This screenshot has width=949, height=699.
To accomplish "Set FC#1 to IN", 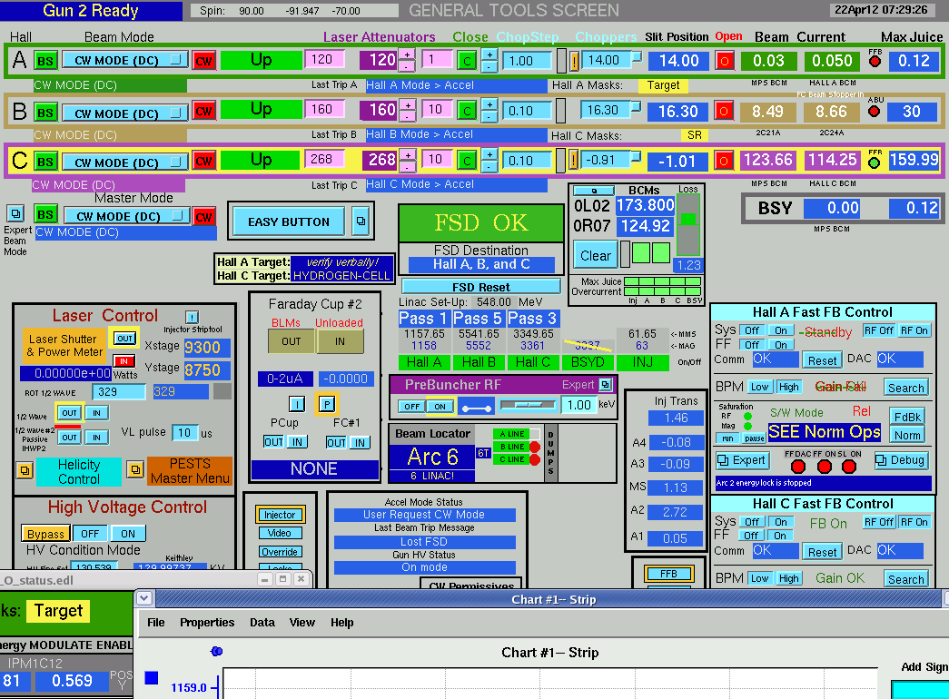I will click(361, 442).
